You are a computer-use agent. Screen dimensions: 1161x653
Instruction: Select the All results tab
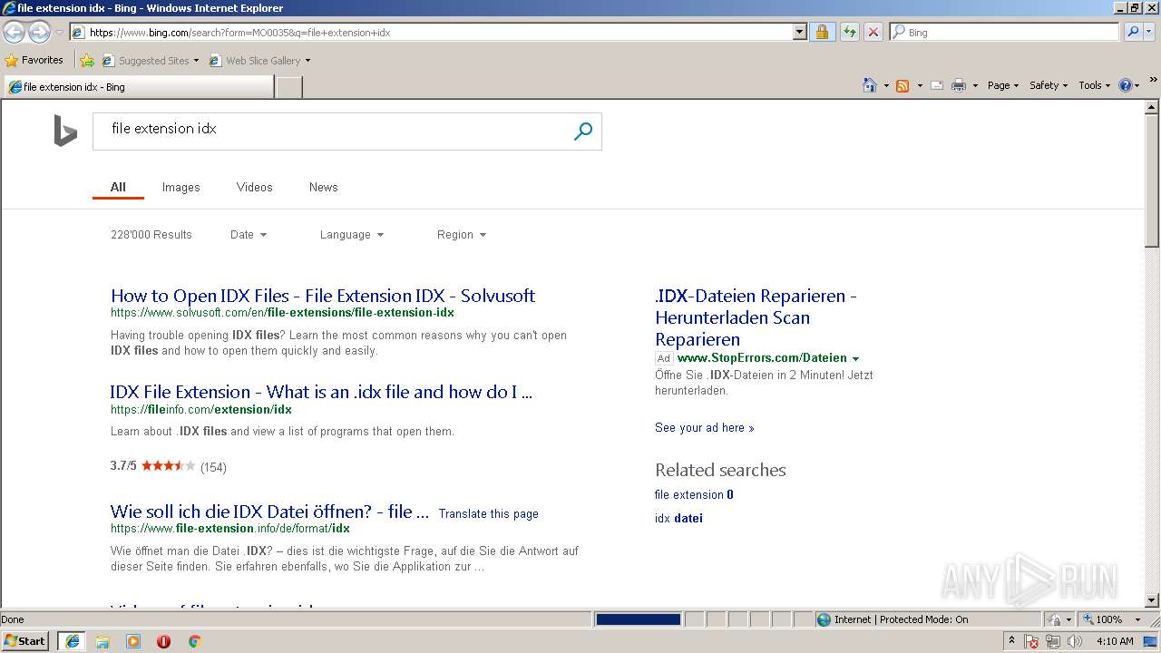pyautogui.click(x=118, y=187)
